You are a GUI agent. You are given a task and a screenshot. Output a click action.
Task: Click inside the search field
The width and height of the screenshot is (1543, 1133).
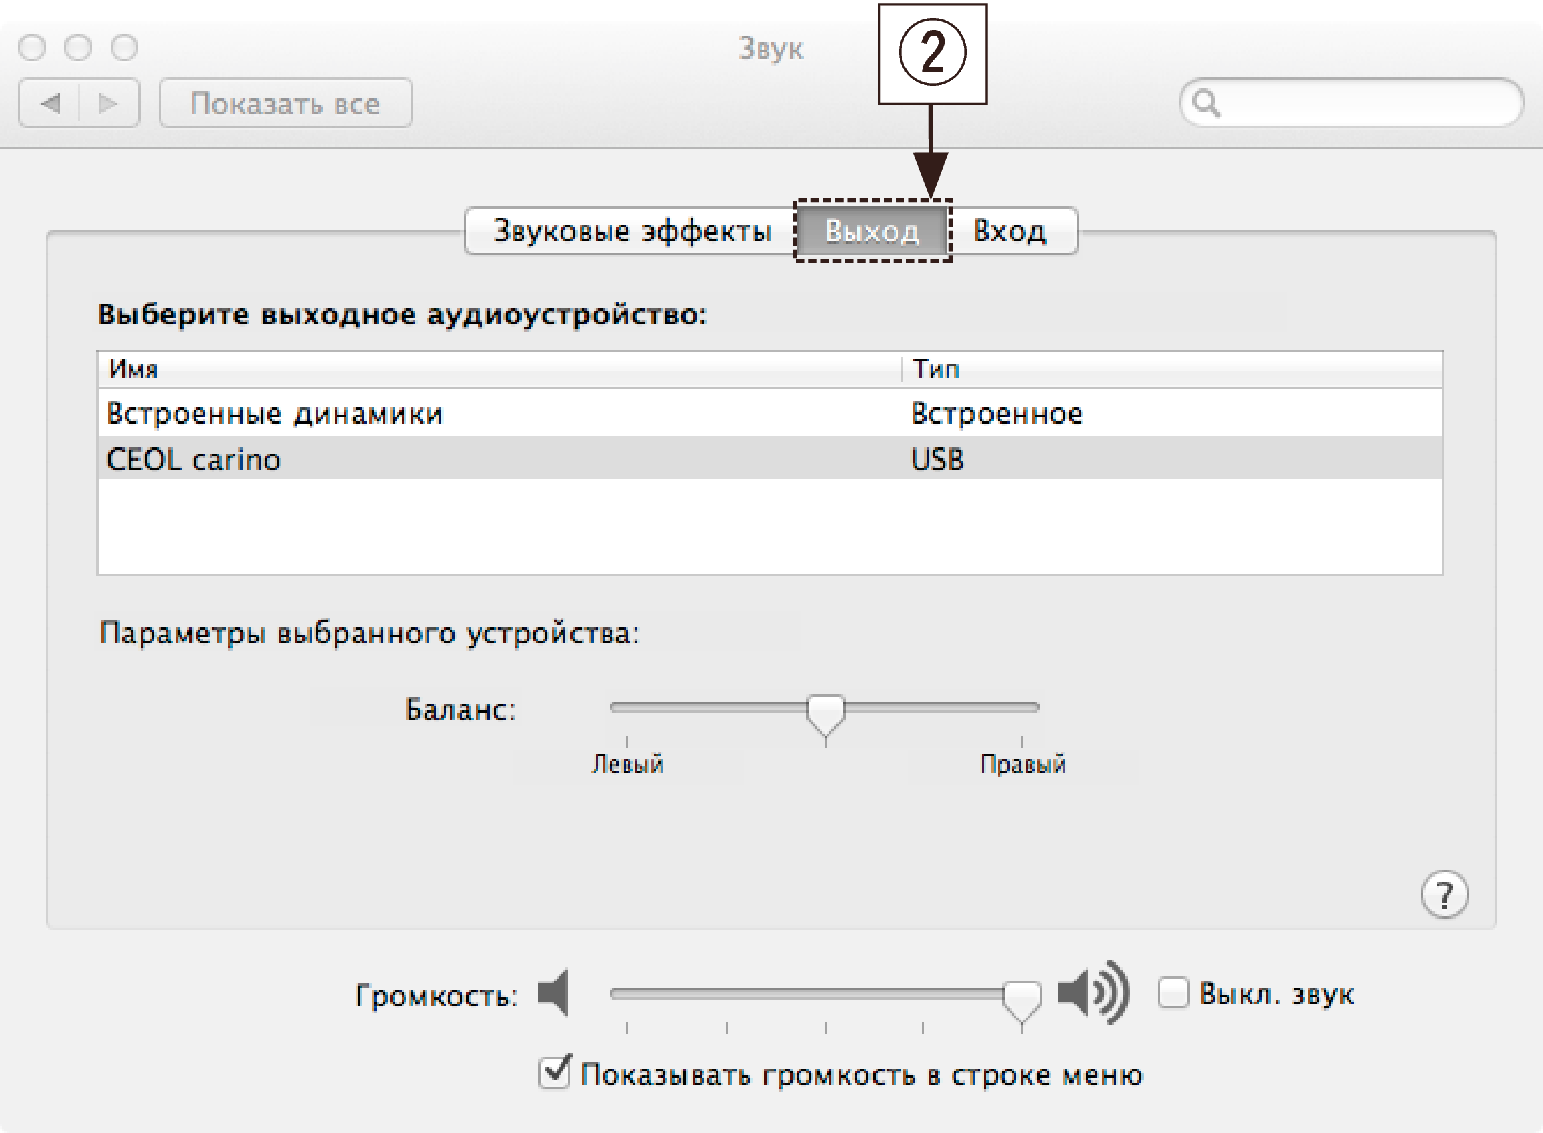(x=1365, y=104)
